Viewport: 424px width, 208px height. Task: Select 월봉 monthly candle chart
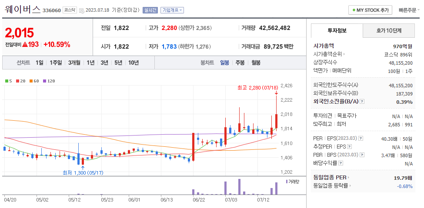pyautogui.click(x=256, y=63)
